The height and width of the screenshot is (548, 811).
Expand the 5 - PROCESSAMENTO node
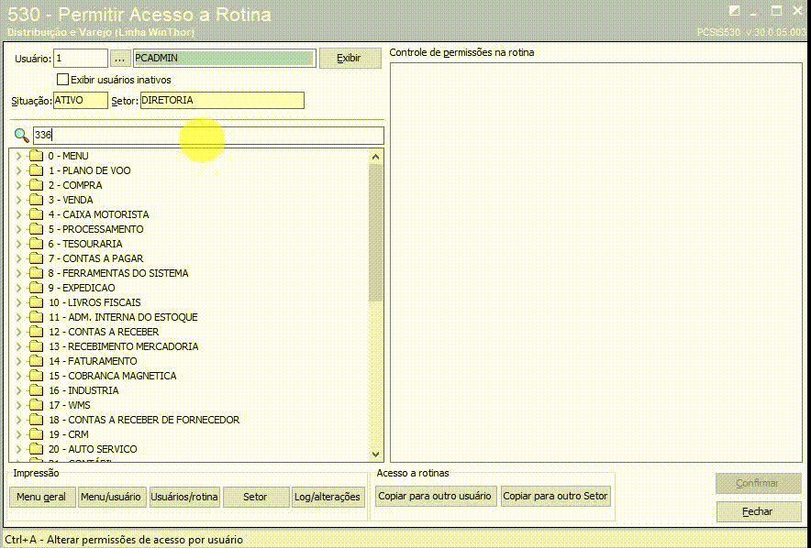pos(18,229)
